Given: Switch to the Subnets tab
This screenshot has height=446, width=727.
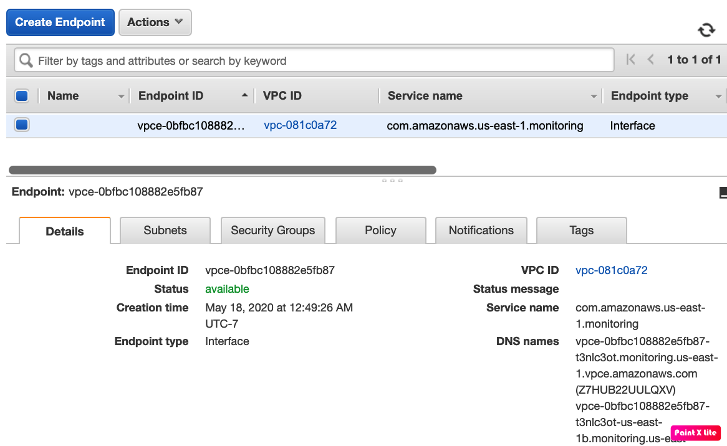Looking at the screenshot, I should tap(165, 230).
